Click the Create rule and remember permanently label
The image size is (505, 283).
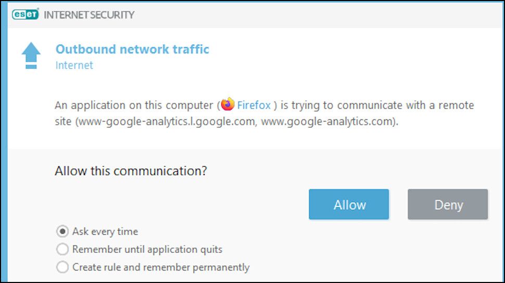click(x=161, y=267)
